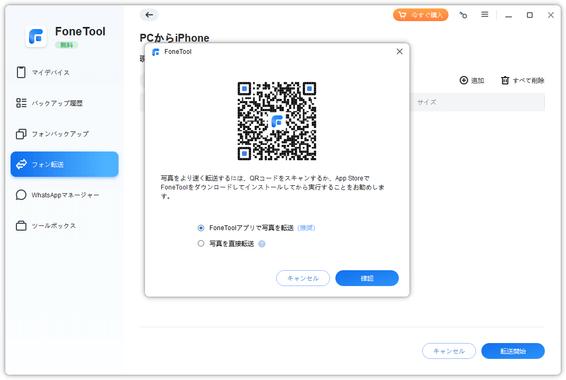Click the QR code image

[277, 121]
